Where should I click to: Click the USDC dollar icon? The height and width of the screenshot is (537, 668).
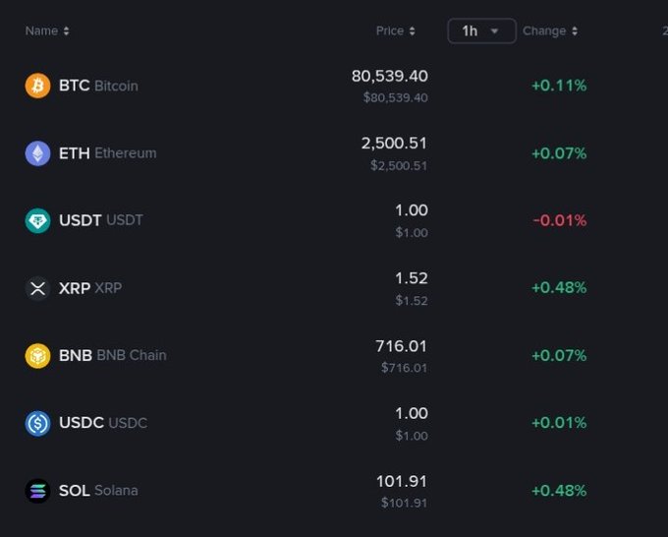pos(38,423)
